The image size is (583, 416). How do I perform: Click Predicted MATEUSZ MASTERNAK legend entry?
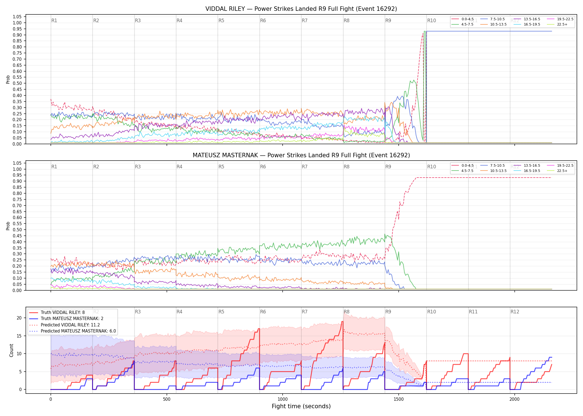[72, 331]
